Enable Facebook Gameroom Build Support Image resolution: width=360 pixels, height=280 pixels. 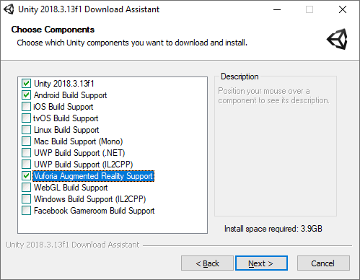coord(26,211)
